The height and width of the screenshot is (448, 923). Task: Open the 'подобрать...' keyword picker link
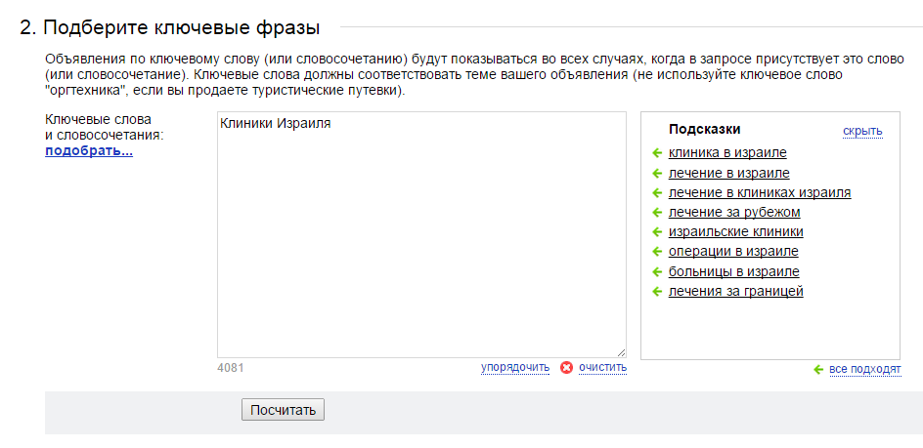coord(89,151)
